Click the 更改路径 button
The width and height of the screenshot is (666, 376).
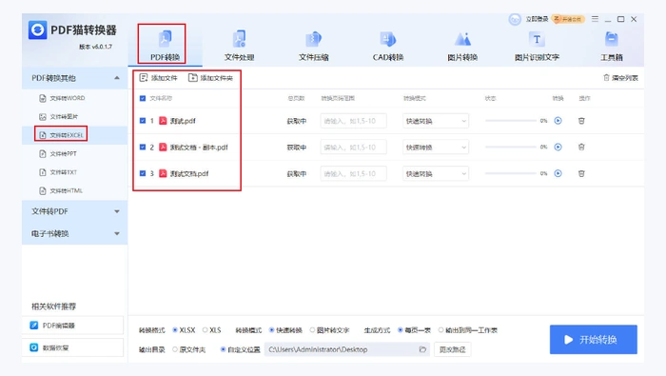pos(452,349)
